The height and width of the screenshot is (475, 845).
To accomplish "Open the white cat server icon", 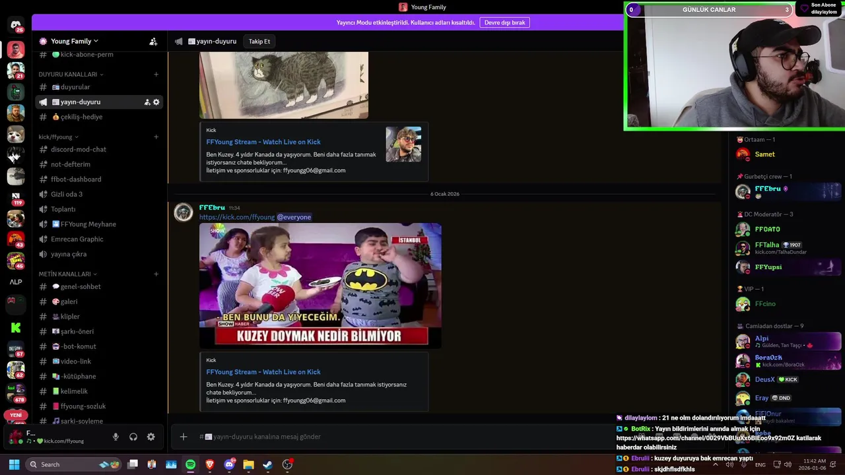I will pos(16,135).
